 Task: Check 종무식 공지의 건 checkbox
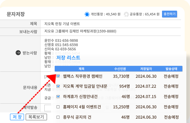click(58, 117)
